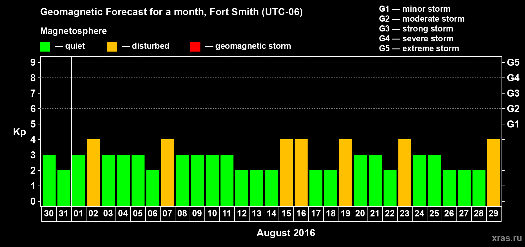Select the bar for August 02

pyautogui.click(x=94, y=173)
